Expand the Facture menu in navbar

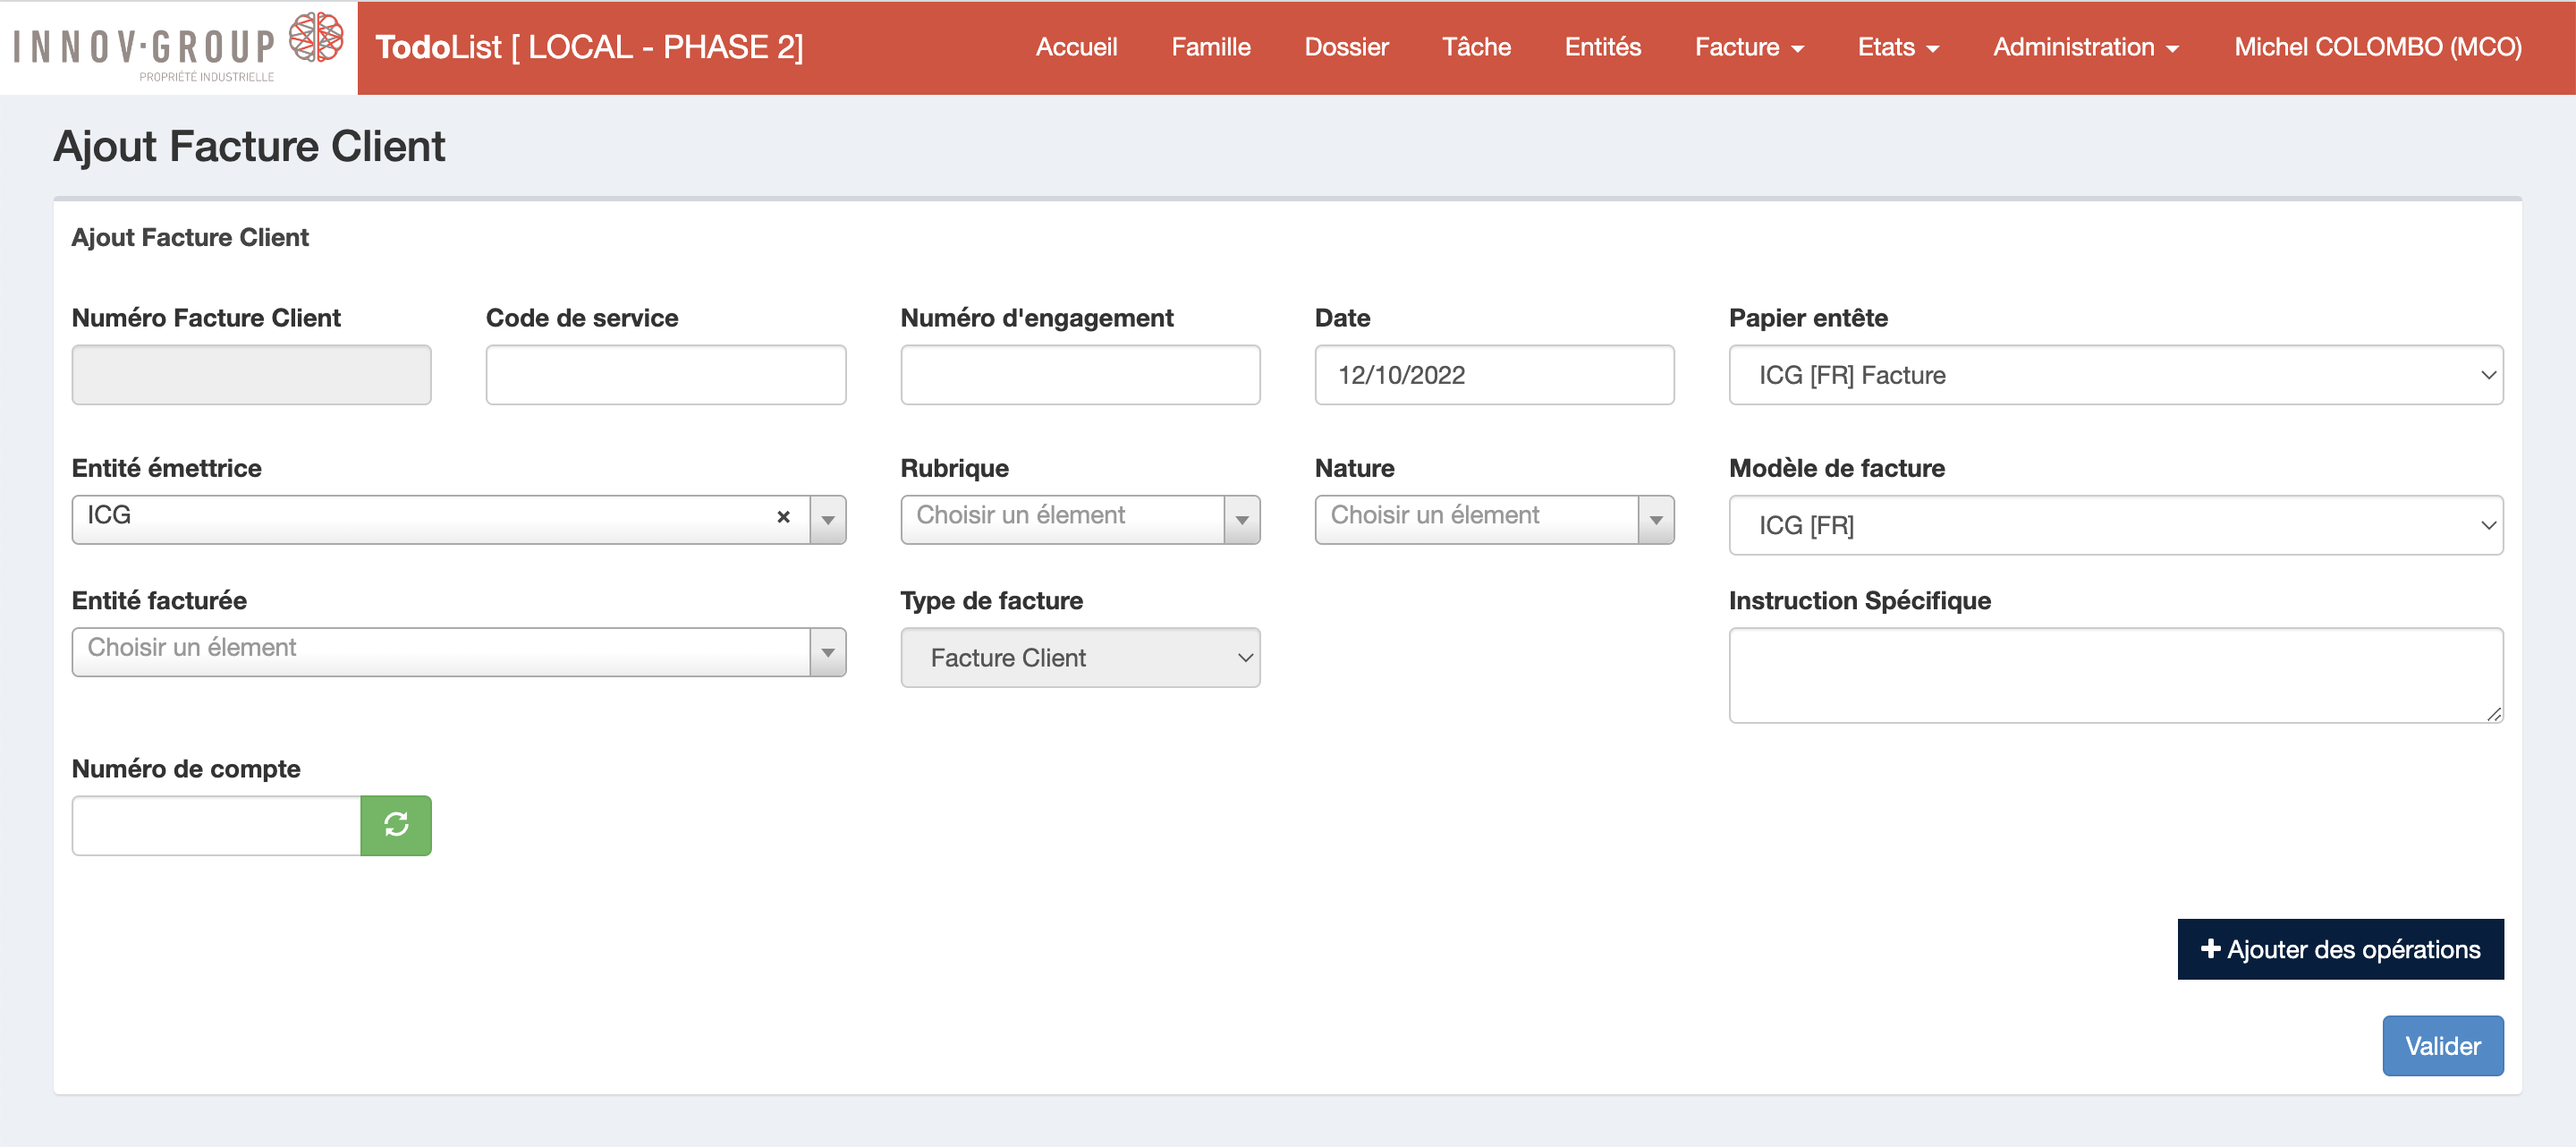1749,47
